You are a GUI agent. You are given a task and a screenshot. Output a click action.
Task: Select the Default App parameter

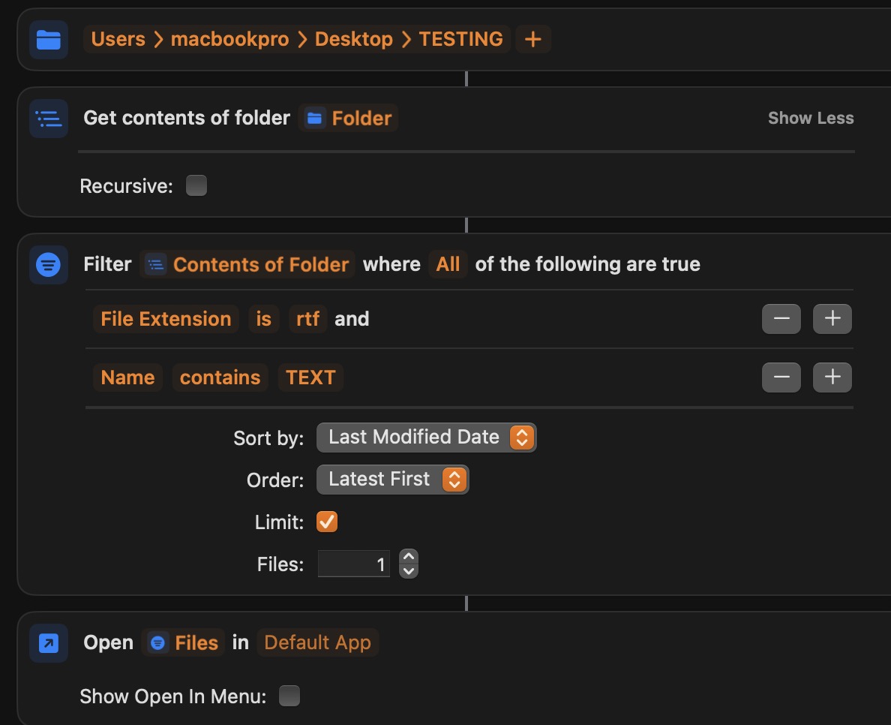[317, 643]
